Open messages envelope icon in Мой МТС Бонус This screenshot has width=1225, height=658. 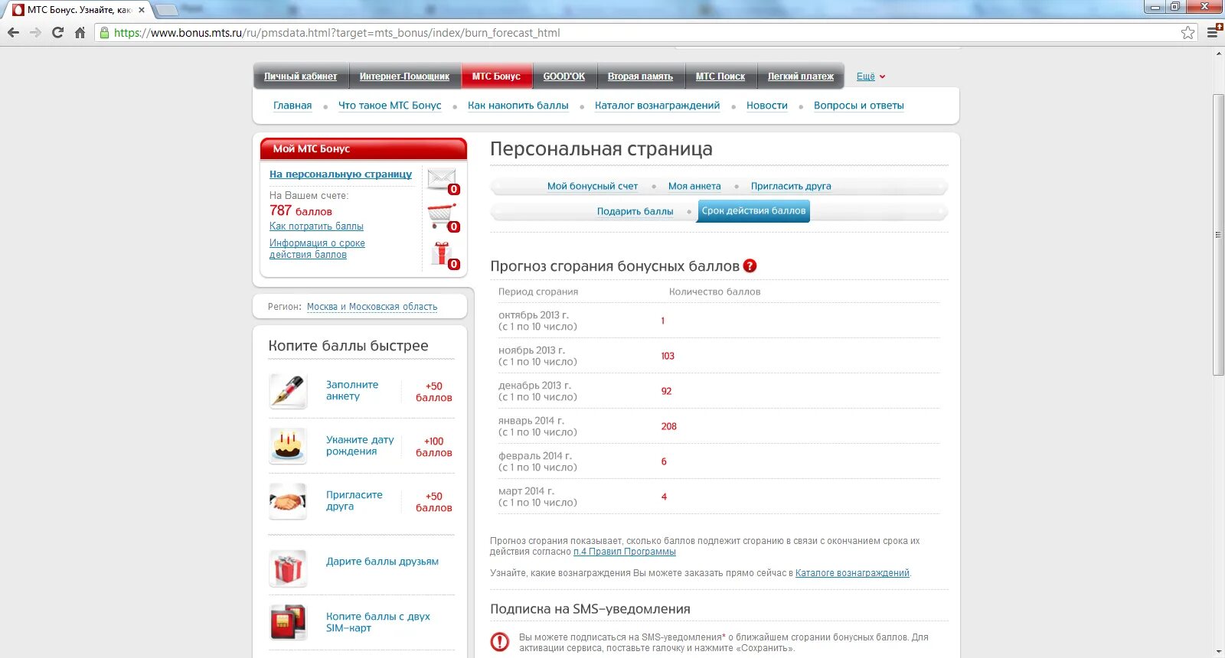pos(443,181)
